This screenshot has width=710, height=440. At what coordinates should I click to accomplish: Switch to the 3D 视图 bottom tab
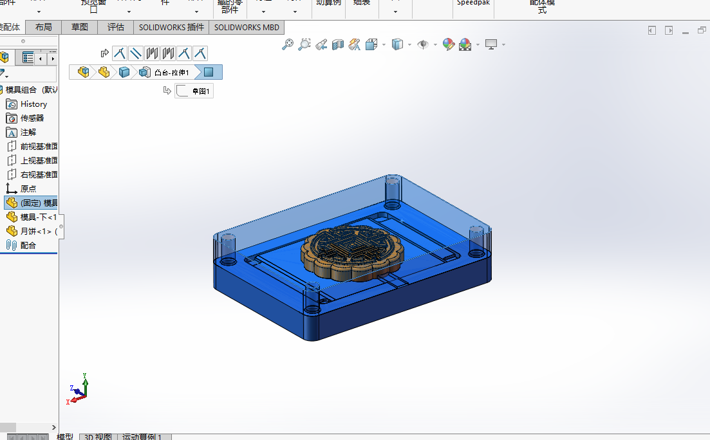tap(98, 437)
